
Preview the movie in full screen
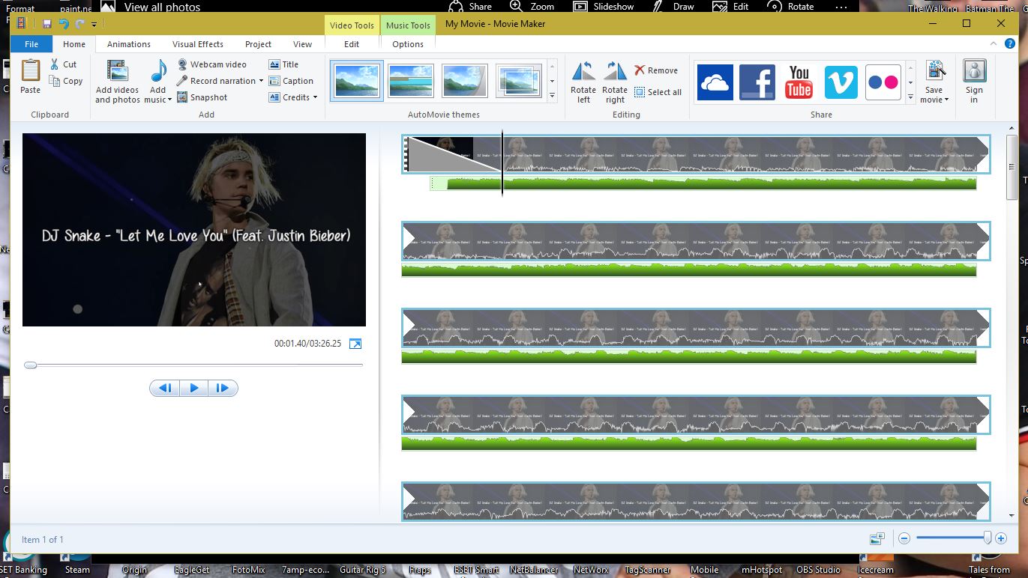point(355,344)
